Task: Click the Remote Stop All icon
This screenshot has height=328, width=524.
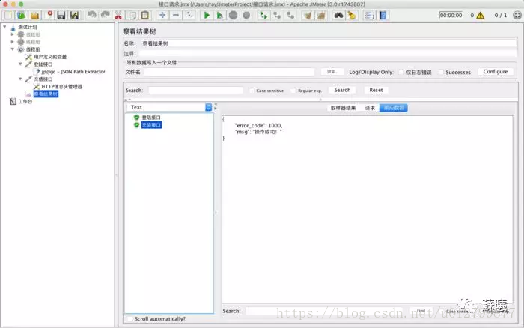Action: (277, 16)
